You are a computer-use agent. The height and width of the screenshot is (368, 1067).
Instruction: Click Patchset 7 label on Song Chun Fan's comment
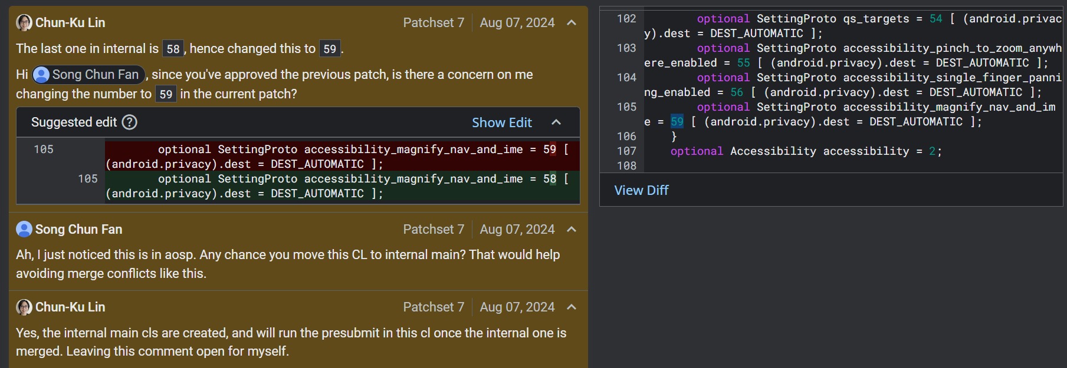pos(434,230)
